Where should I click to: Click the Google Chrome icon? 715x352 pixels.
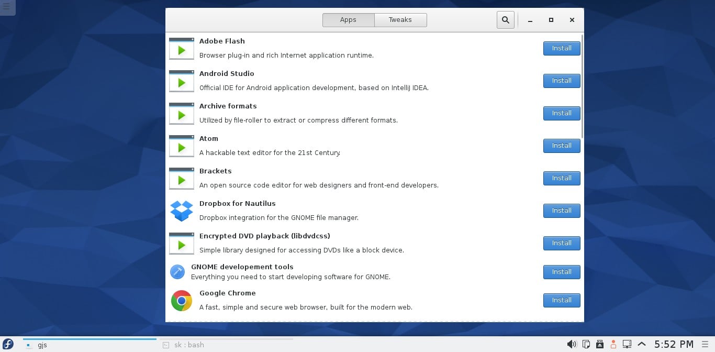click(182, 300)
